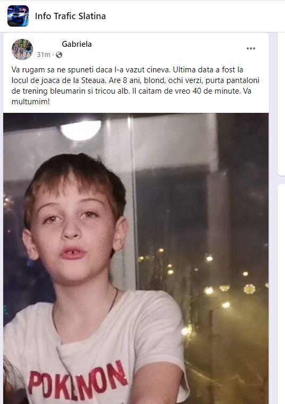
Task: Click the ceiling lamp in the photo
Action: [81, 130]
